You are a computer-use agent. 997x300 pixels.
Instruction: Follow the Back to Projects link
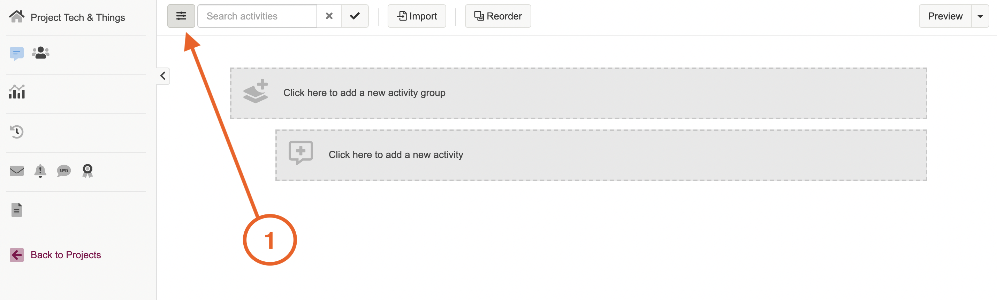click(x=66, y=255)
